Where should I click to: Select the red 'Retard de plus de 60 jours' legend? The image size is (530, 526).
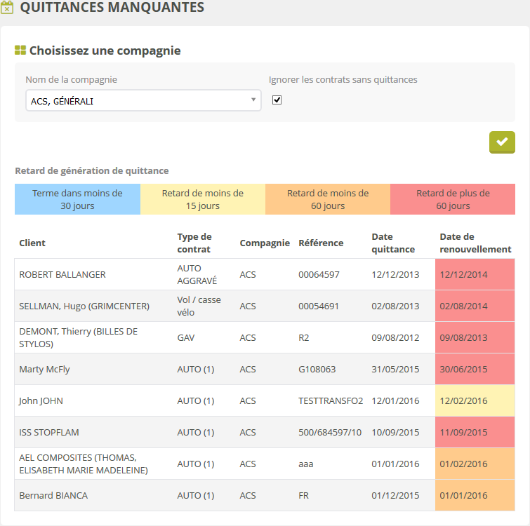click(453, 199)
